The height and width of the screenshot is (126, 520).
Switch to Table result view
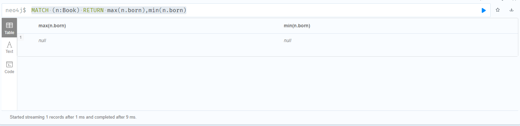(9, 28)
